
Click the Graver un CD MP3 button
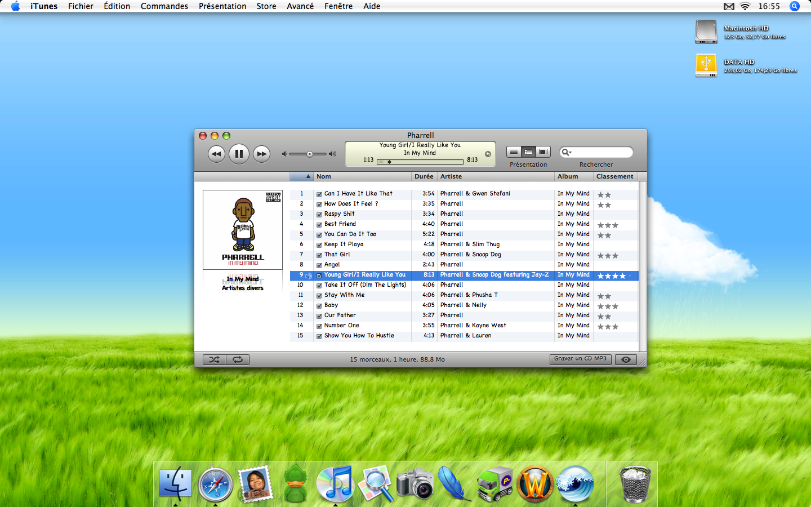(580, 359)
